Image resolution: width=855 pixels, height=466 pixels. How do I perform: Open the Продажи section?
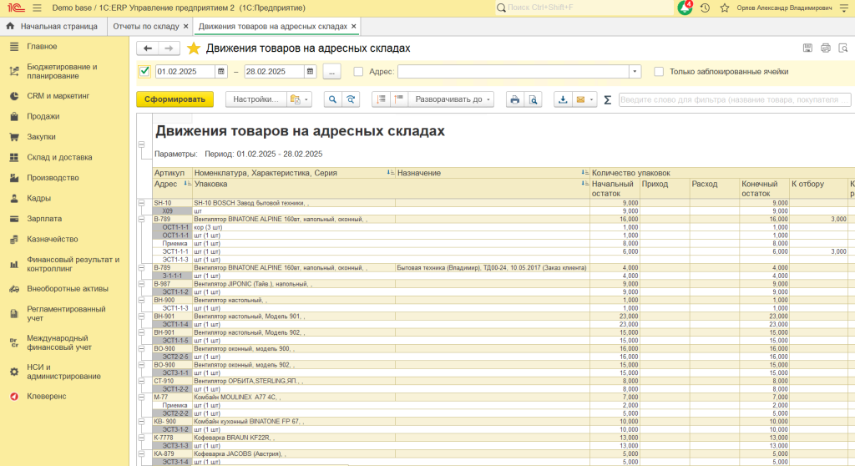[x=43, y=116]
